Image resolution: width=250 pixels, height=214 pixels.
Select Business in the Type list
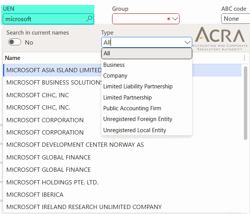pyautogui.click(x=147, y=65)
